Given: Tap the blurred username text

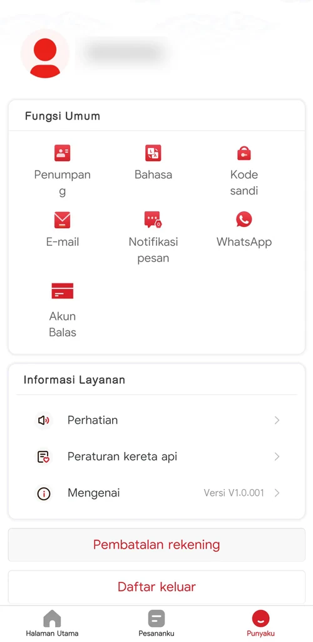Looking at the screenshot, I should click(x=125, y=53).
